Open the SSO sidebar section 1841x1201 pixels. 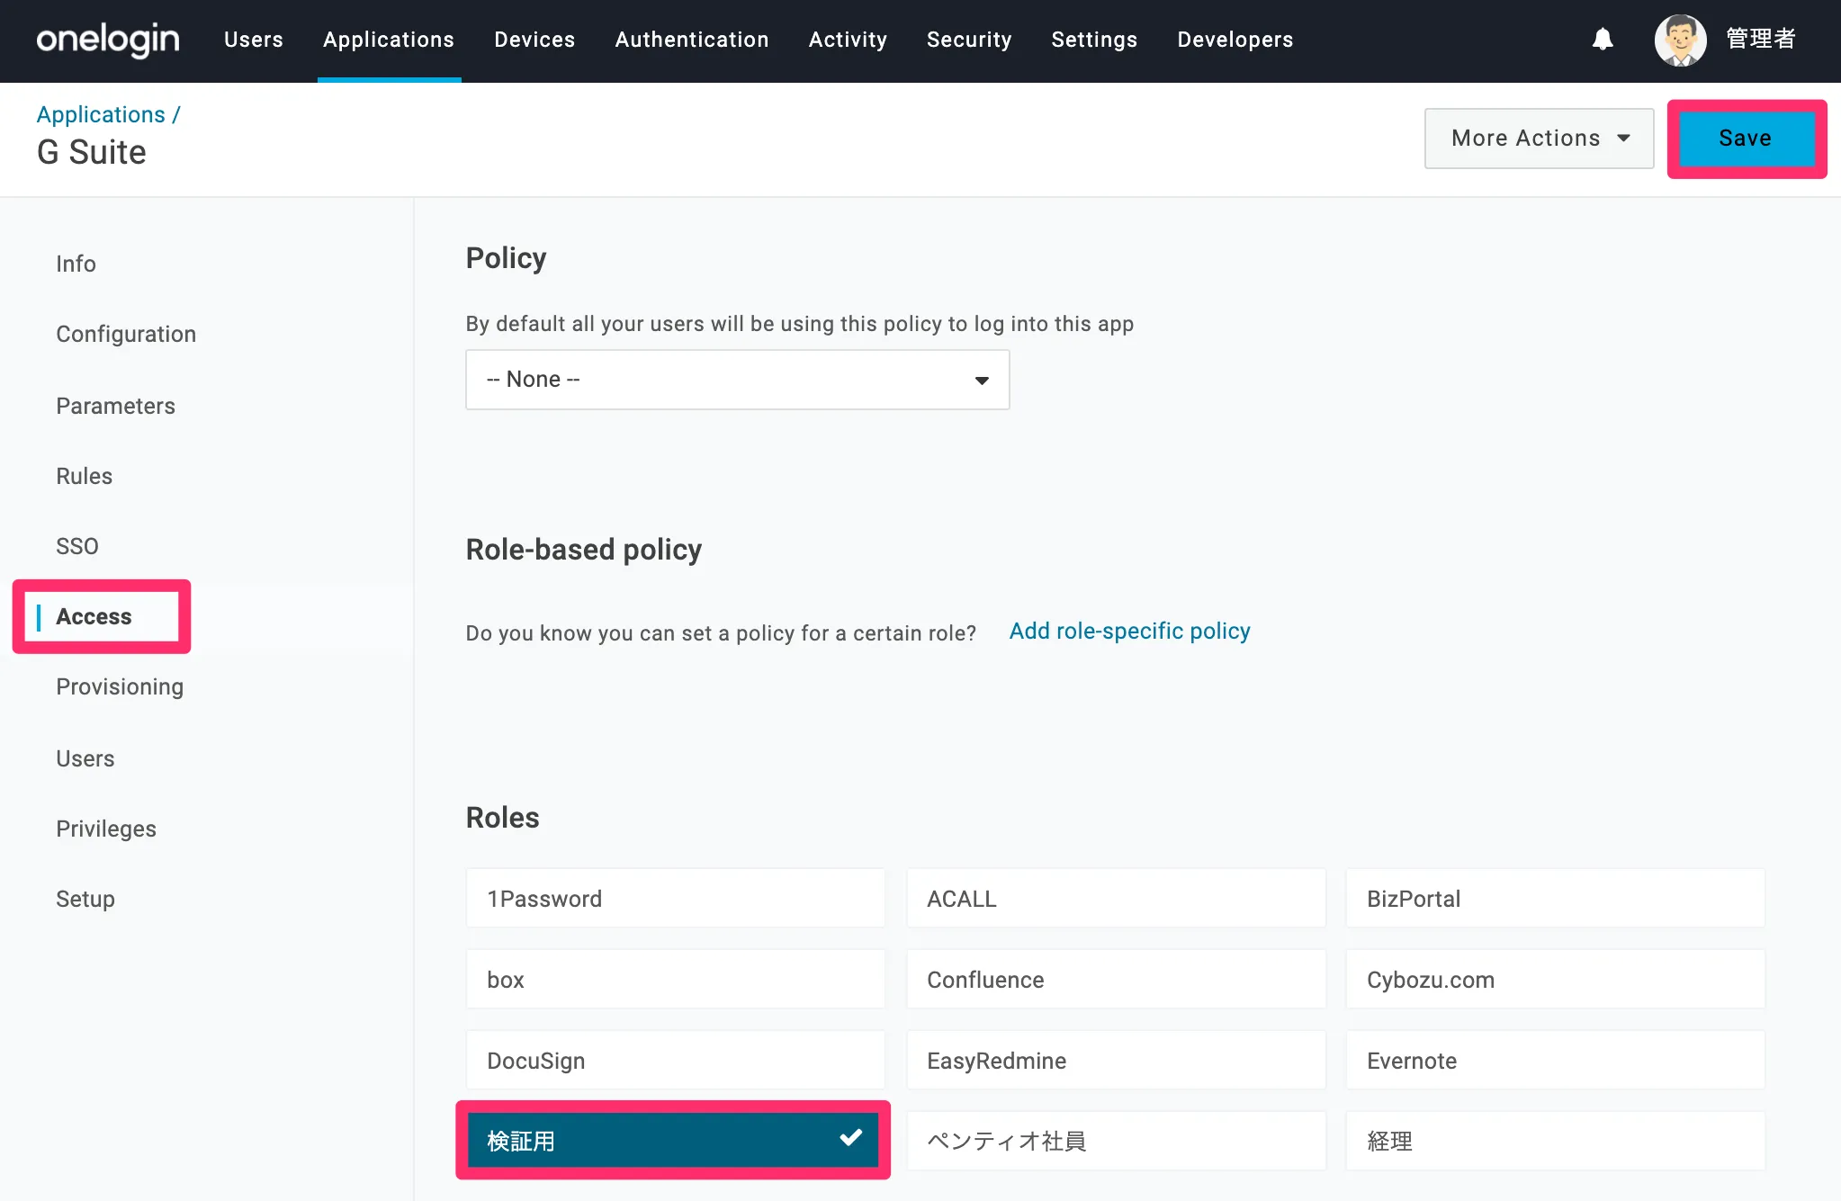point(77,546)
